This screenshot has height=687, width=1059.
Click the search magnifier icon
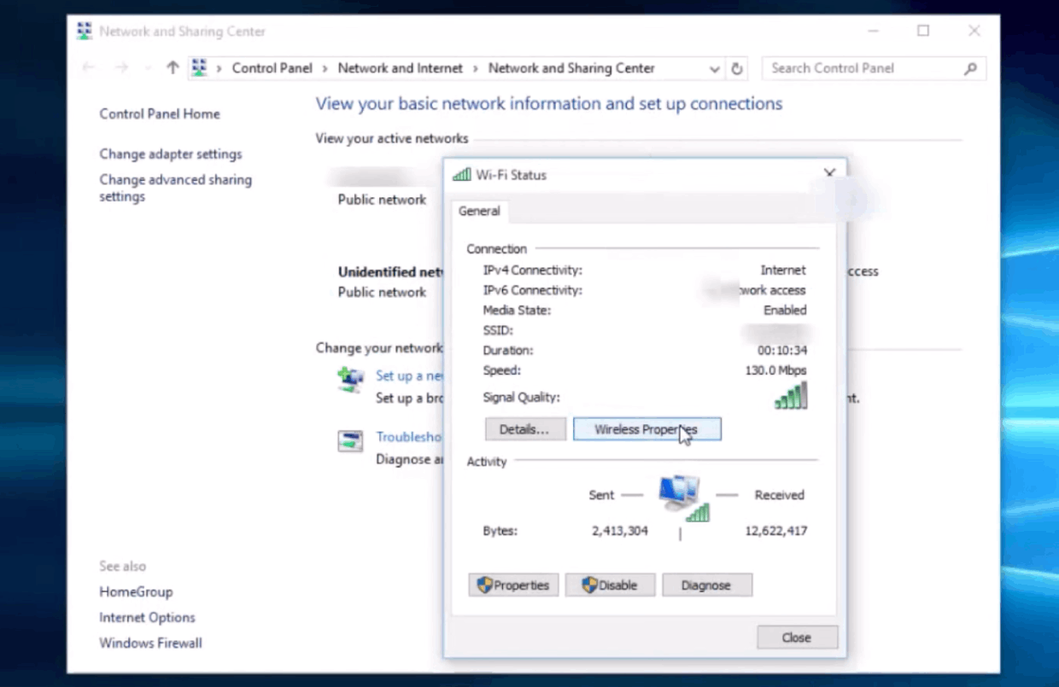coord(970,68)
